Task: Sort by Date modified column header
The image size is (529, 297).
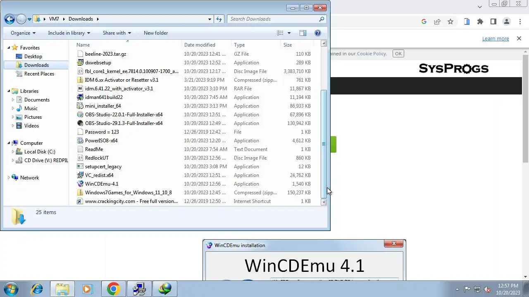Action: [207, 45]
